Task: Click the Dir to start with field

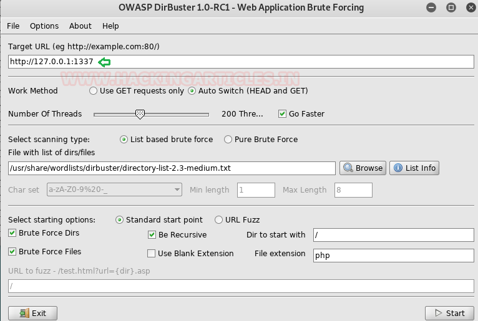Action: pos(394,235)
